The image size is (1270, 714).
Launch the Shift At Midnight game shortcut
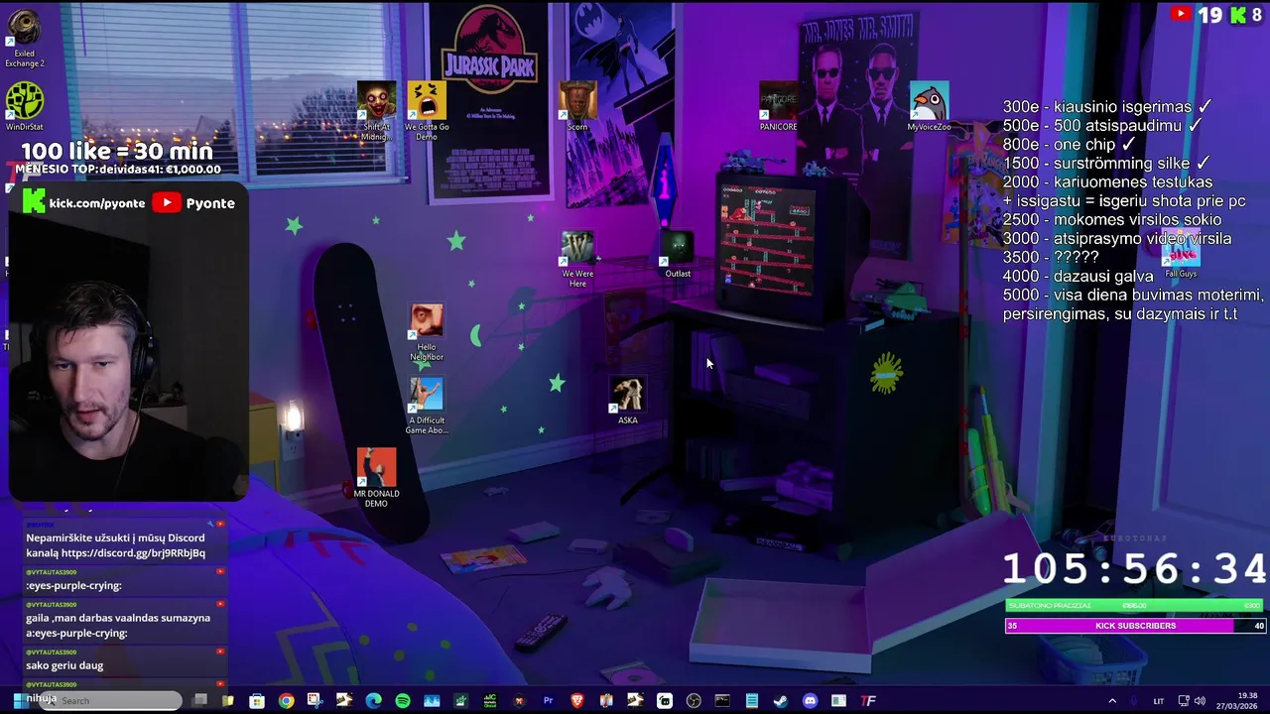376,111
